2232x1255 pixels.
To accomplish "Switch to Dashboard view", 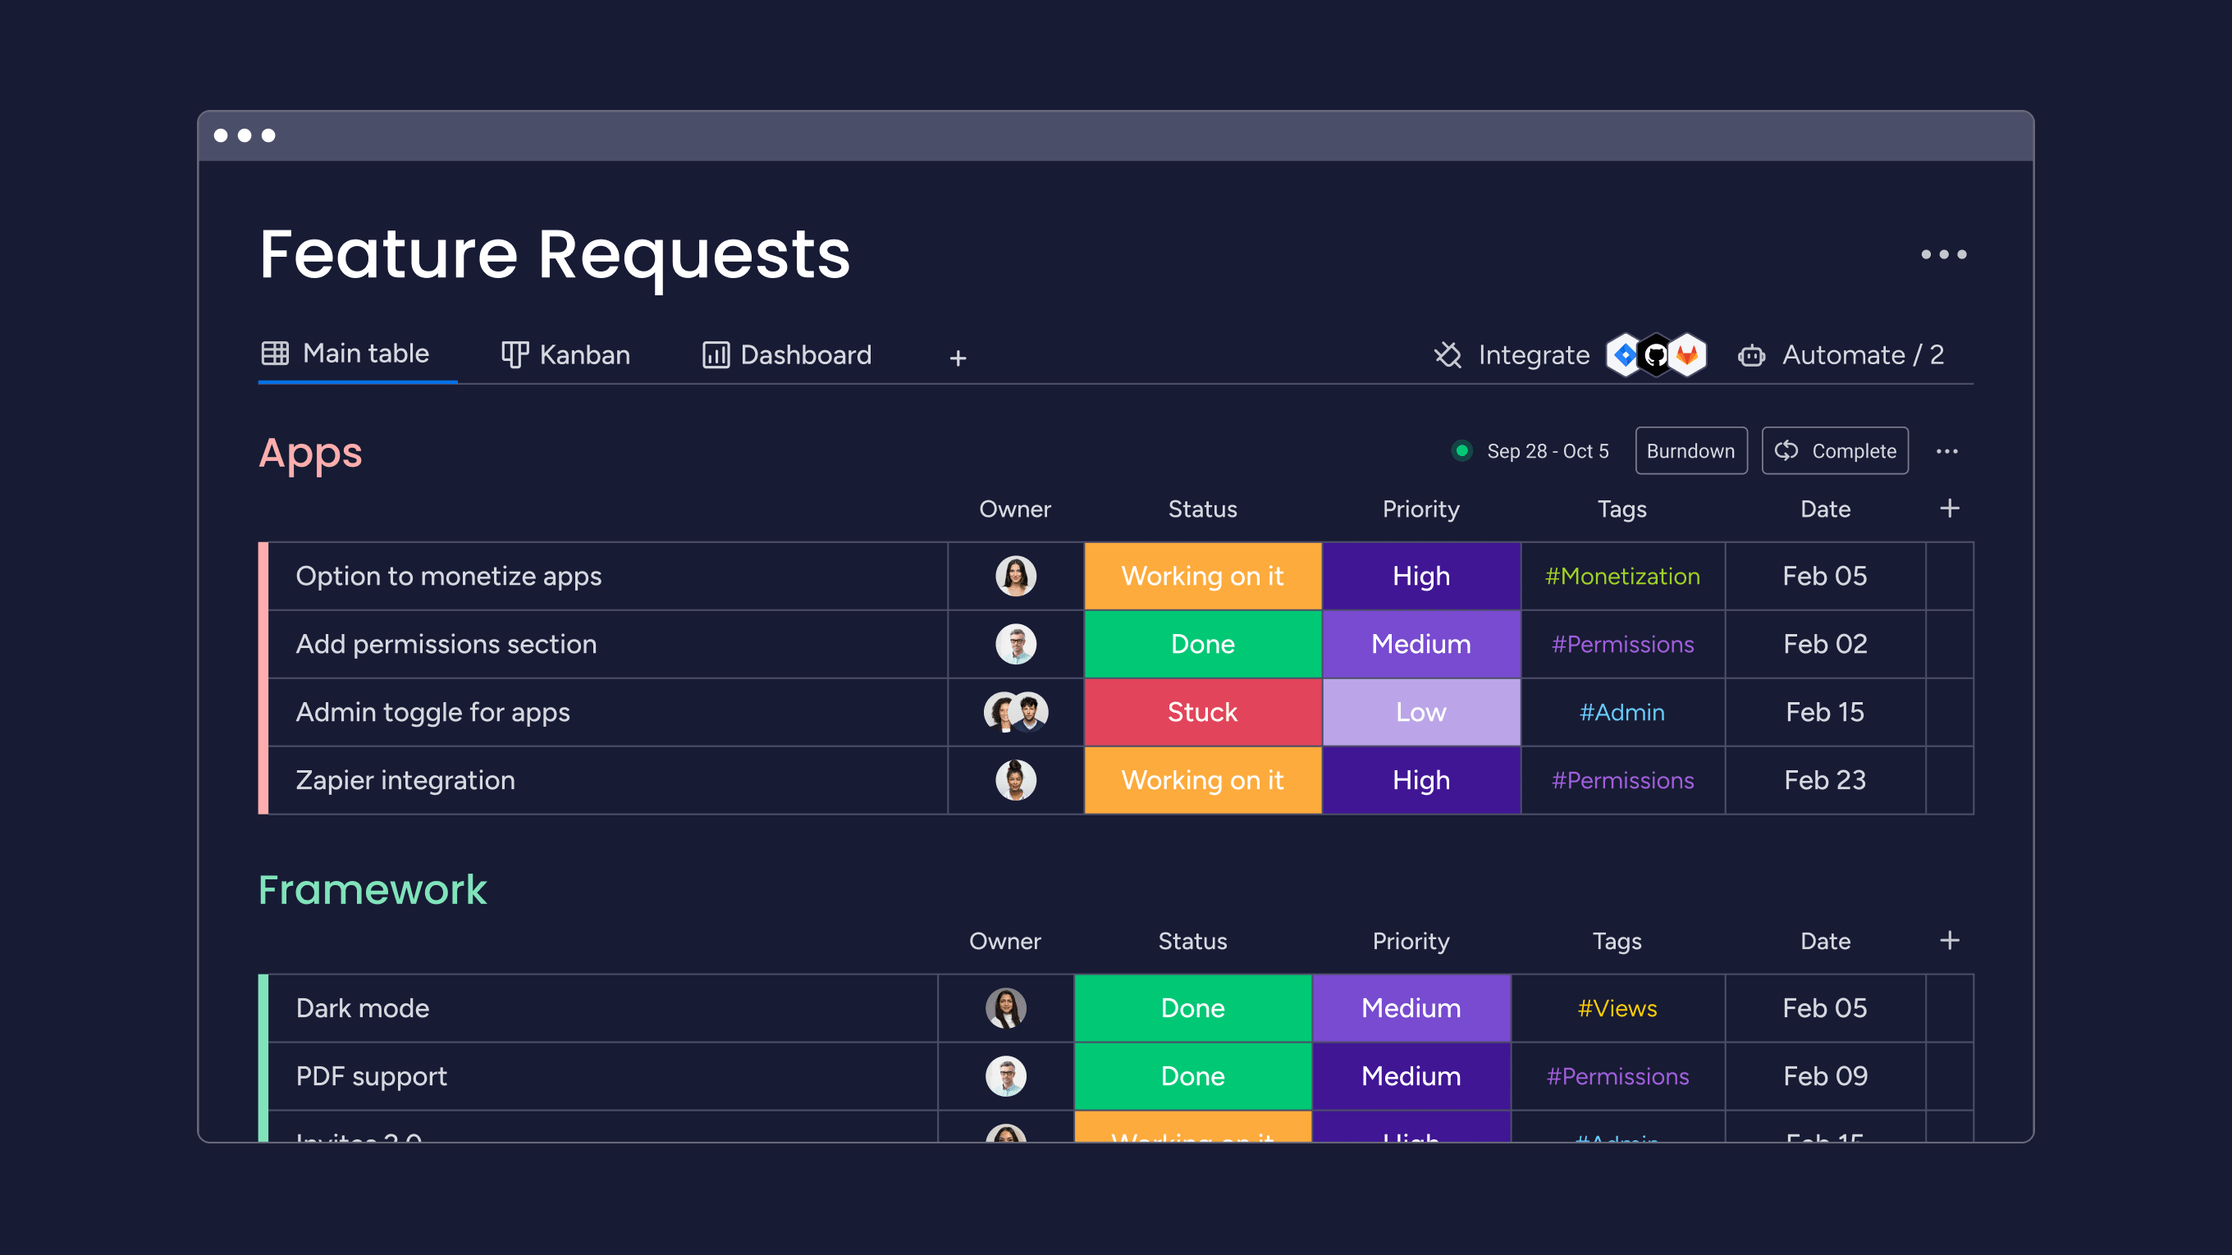I will click(x=782, y=354).
